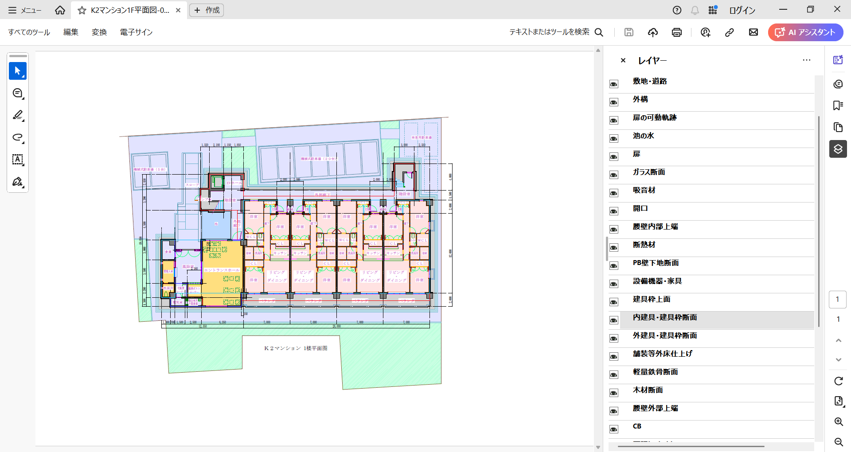Choose the freehand draw lasso tool
Image resolution: width=851 pixels, height=452 pixels.
click(x=18, y=137)
